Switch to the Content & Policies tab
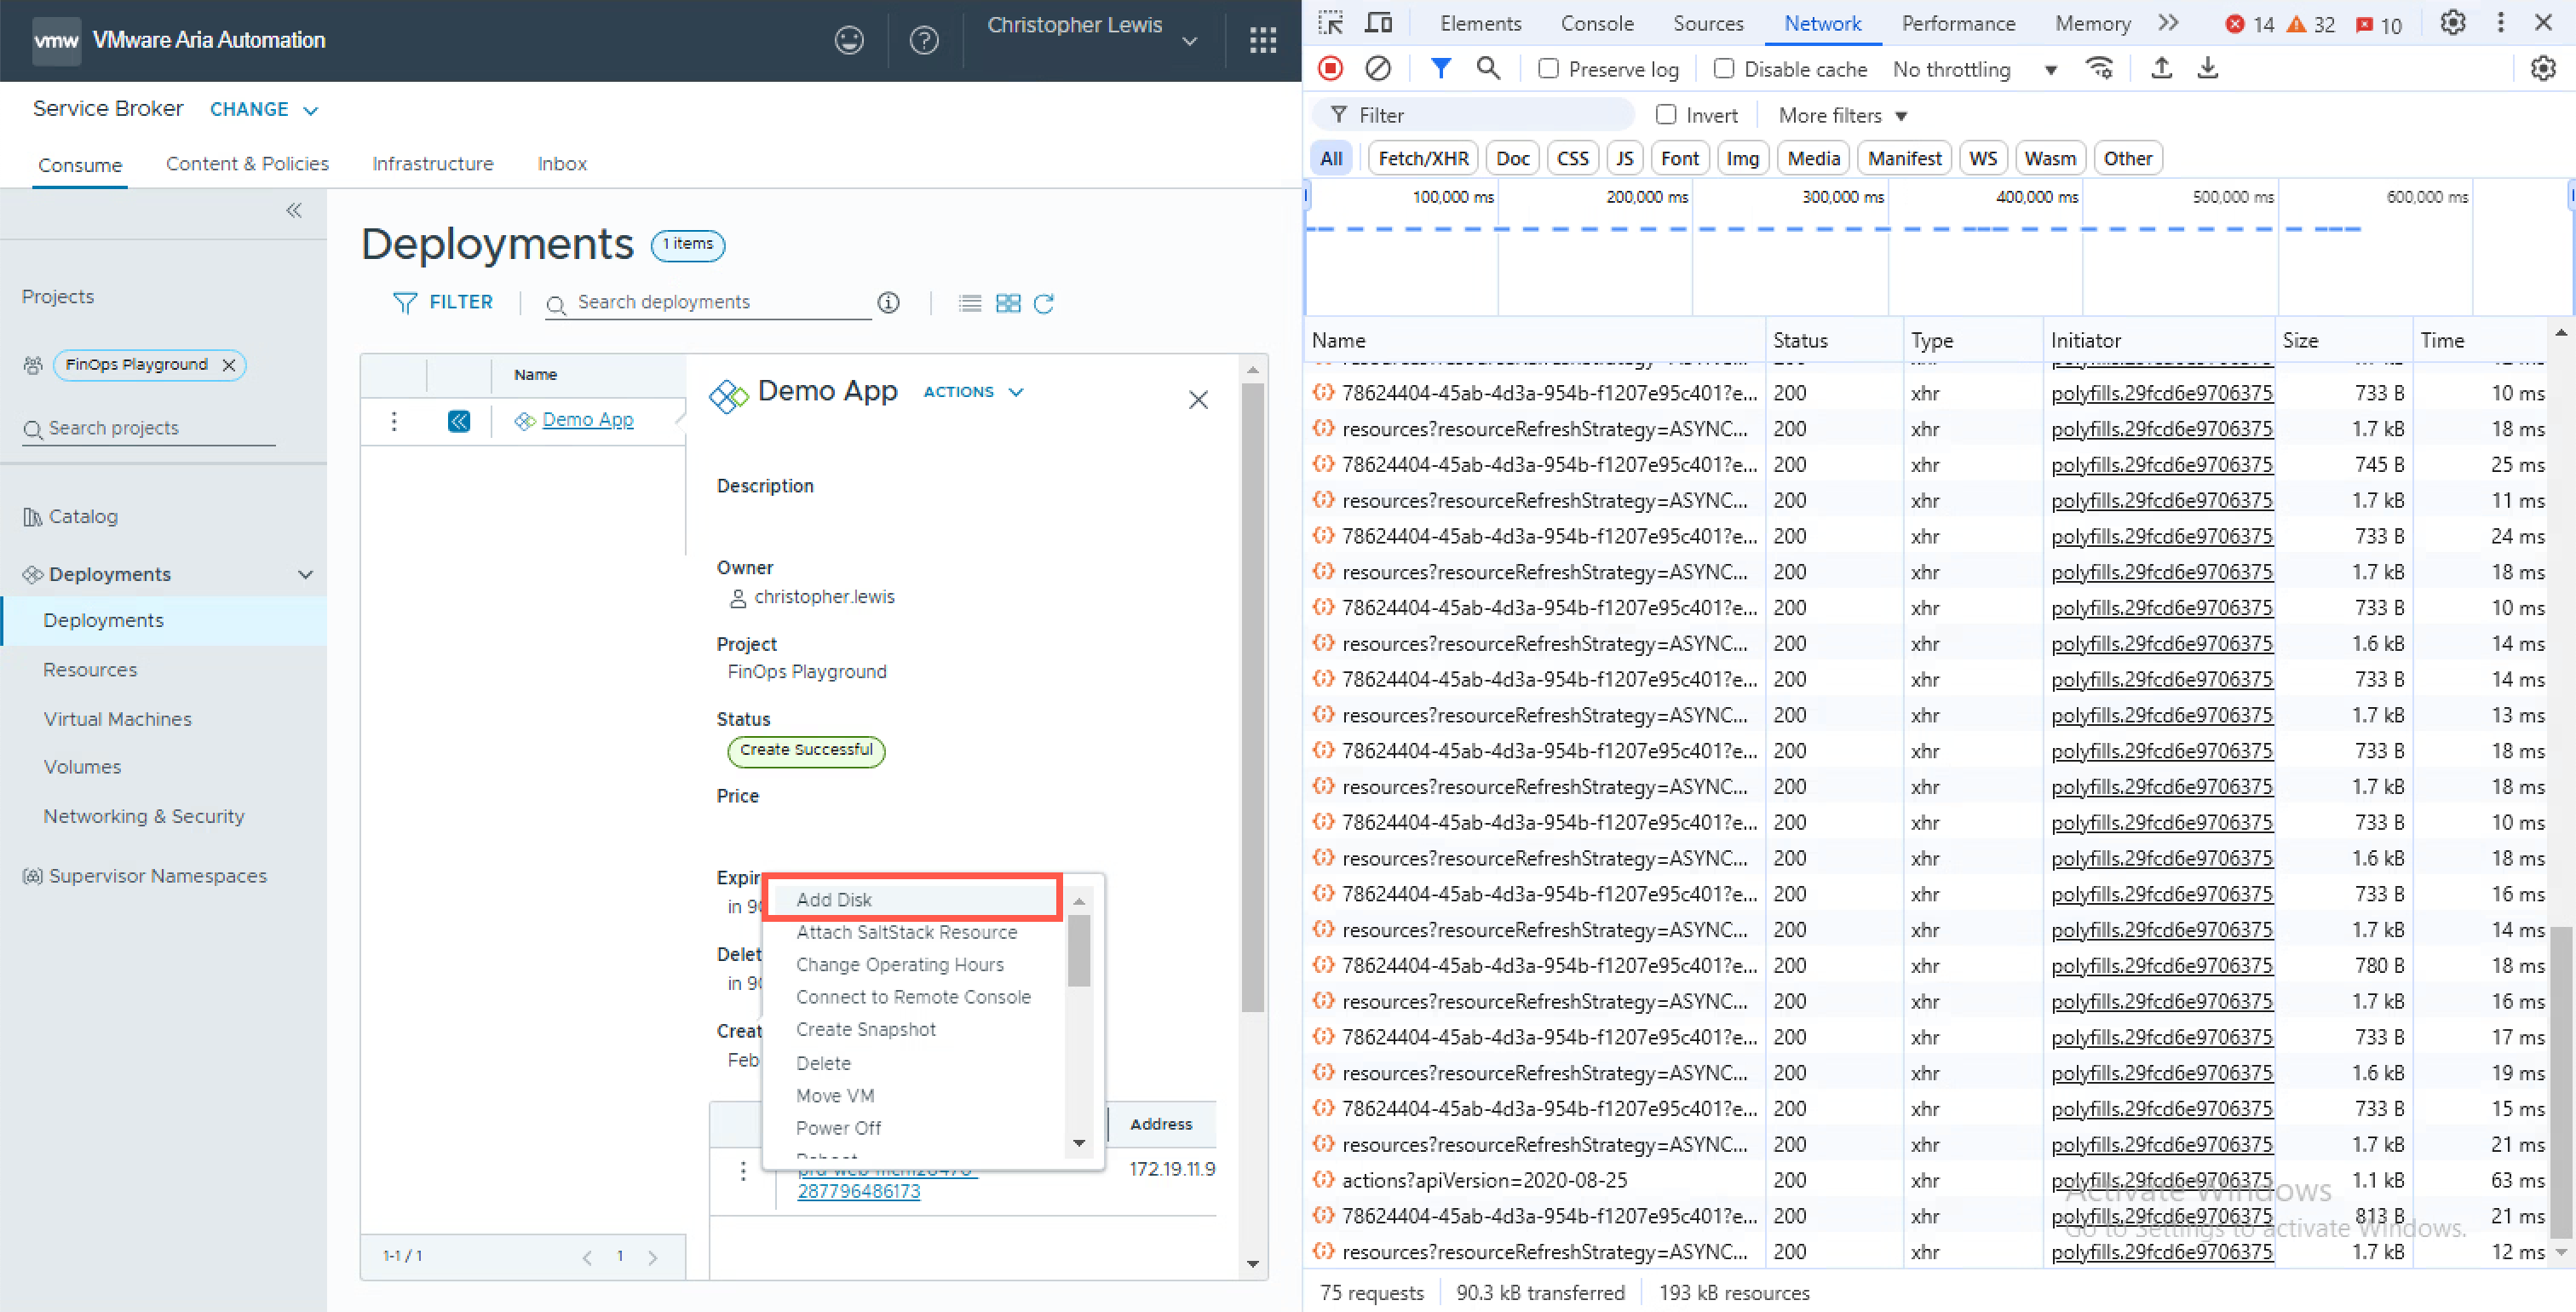The image size is (2576, 1312). pyautogui.click(x=247, y=163)
